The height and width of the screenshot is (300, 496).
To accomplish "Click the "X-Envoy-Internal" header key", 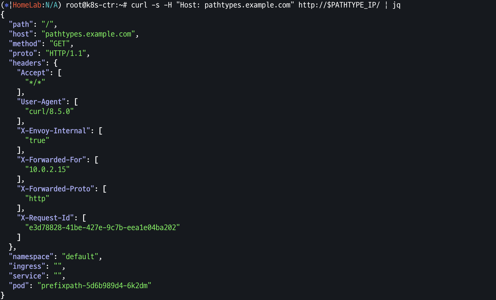I will 54,131.
